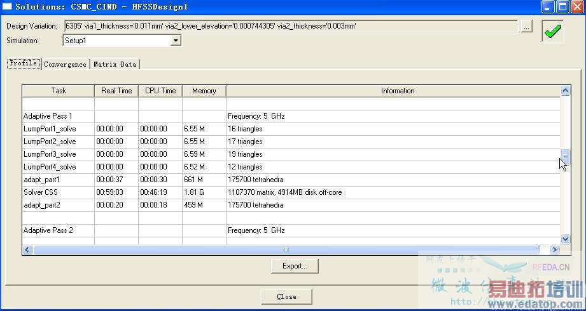Click the horizontal scrollbar thumb

286,249
